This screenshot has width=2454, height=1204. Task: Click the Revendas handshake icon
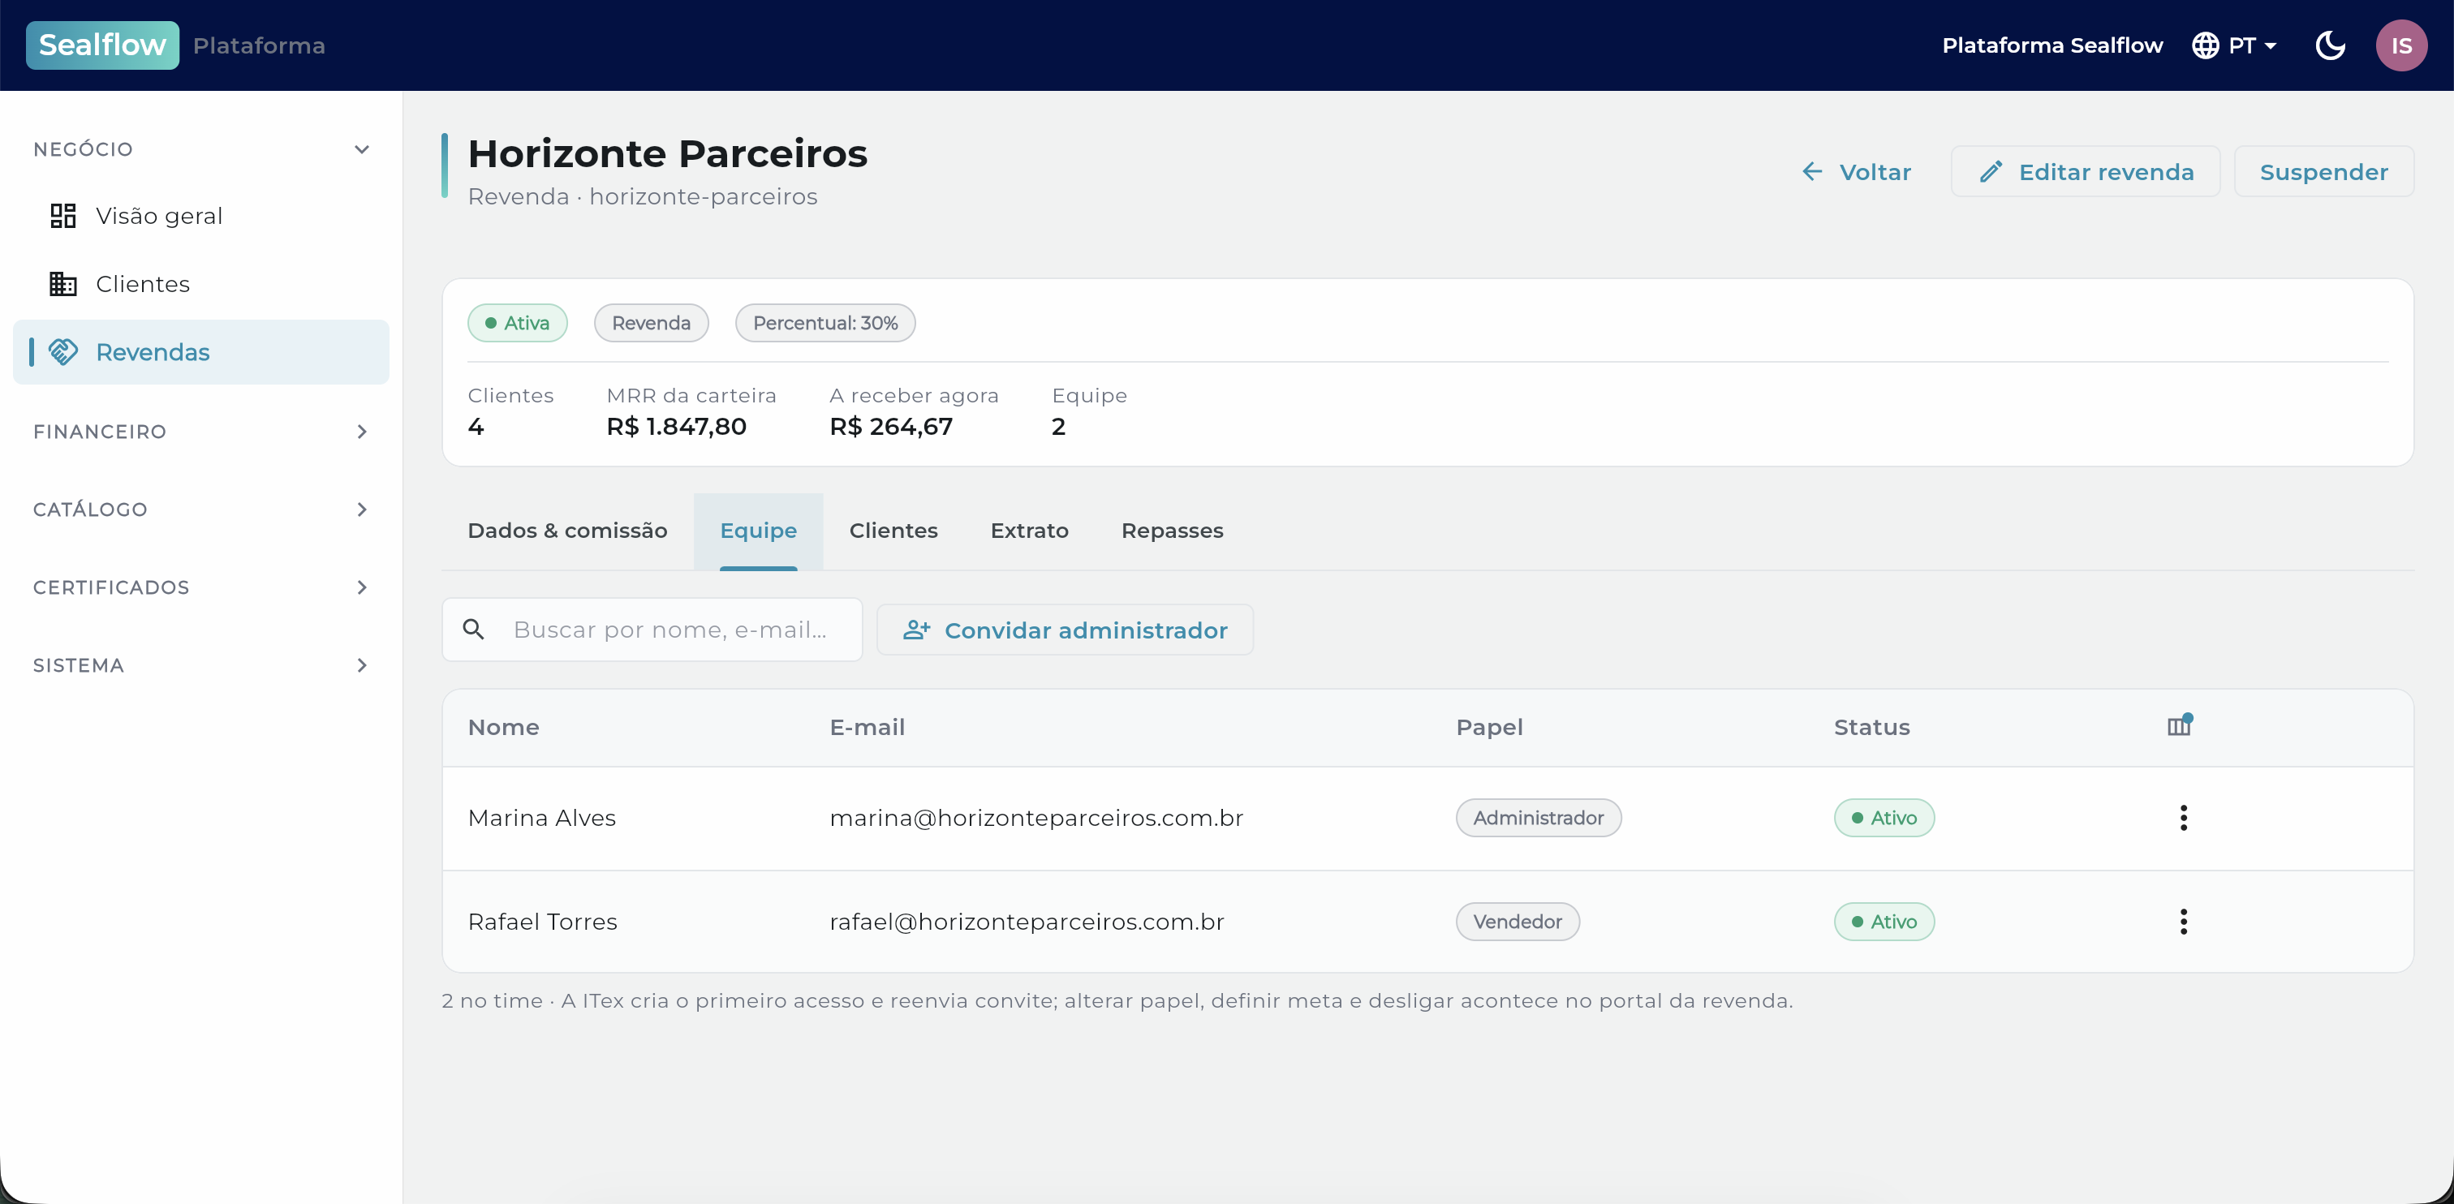point(62,351)
